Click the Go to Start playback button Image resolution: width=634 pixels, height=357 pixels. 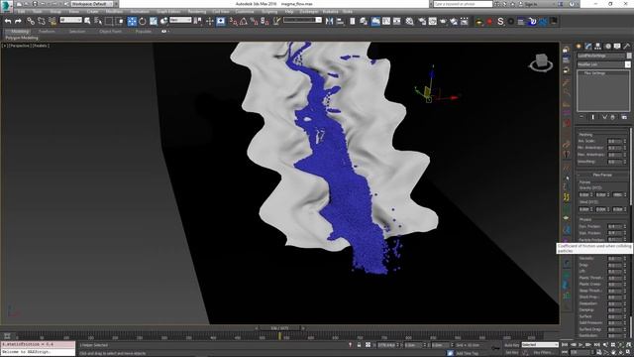(x=565, y=345)
